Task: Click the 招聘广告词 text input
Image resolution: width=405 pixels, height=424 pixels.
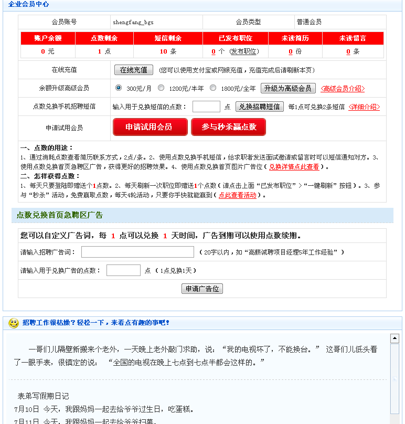Action: pos(137,252)
